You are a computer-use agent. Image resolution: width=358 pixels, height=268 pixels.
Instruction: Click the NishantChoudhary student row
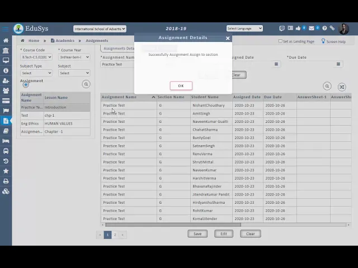(x=226, y=106)
